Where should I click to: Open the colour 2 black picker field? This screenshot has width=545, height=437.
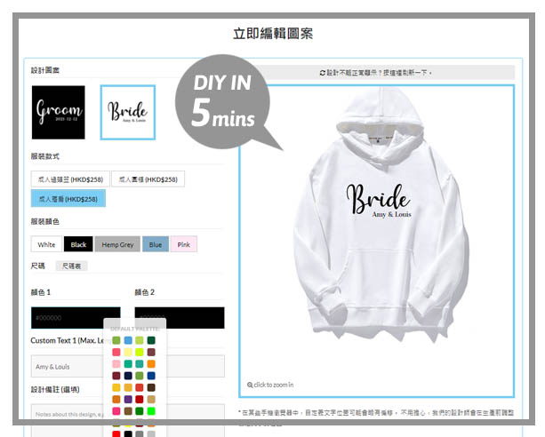(x=180, y=317)
